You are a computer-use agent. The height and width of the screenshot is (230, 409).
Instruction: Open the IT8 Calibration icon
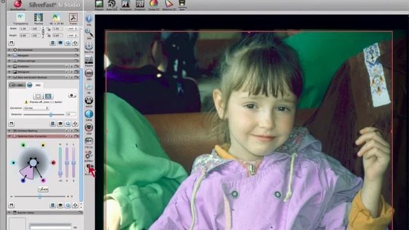click(x=89, y=142)
